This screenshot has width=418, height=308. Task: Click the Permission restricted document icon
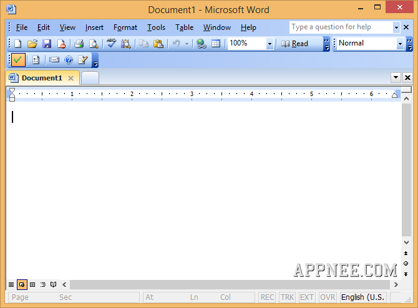pyautogui.click(x=61, y=44)
